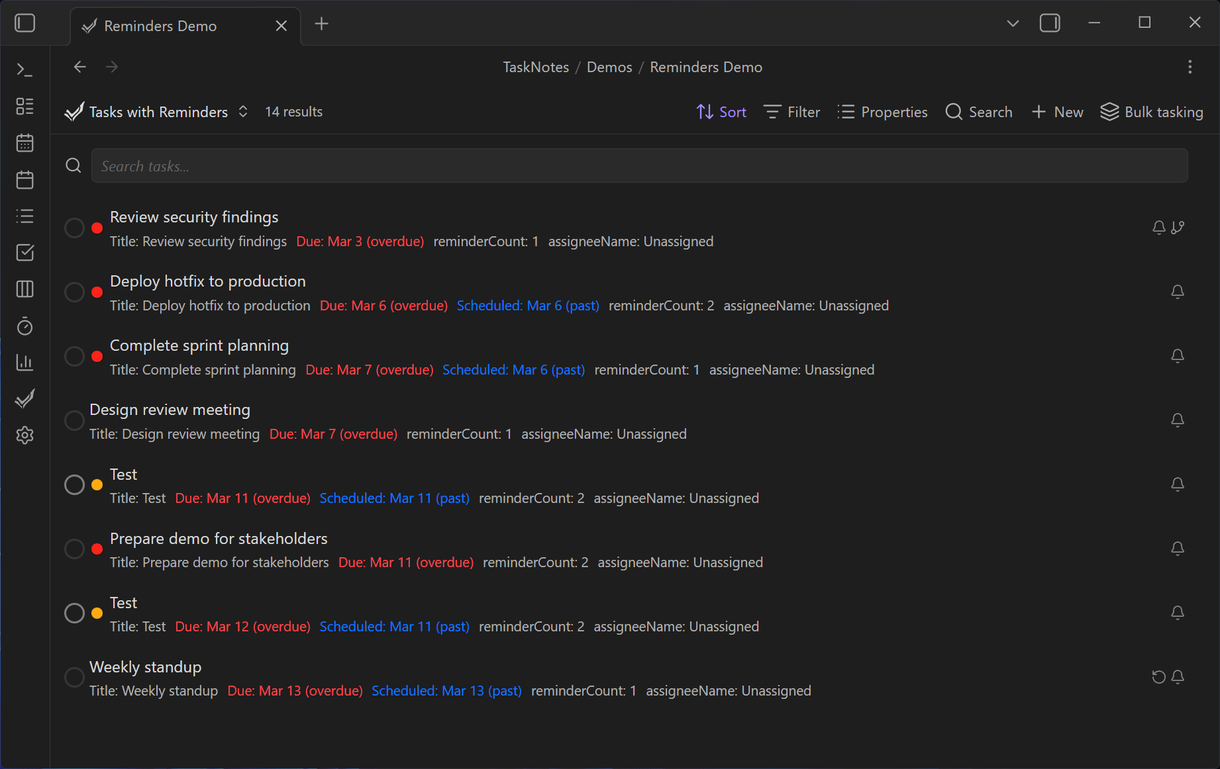Click the Bulk tasking button

click(x=1152, y=112)
